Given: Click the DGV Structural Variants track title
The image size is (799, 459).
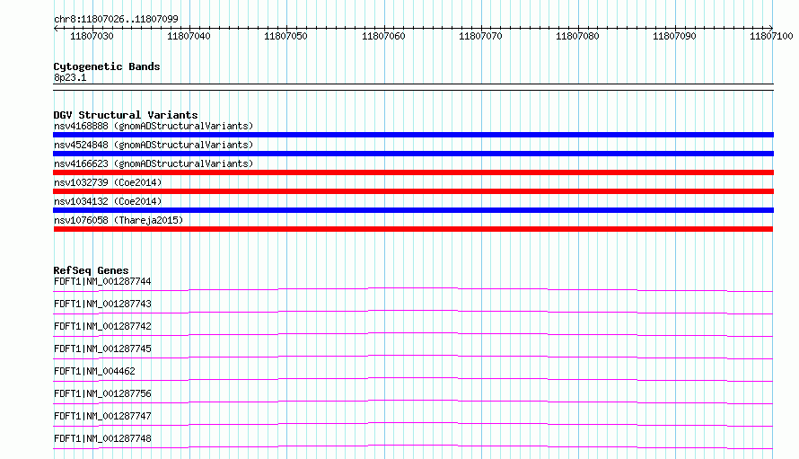Looking at the screenshot, I should (126, 115).
